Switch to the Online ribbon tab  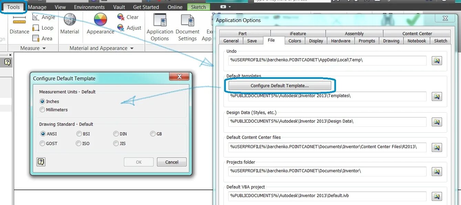[x=176, y=7]
